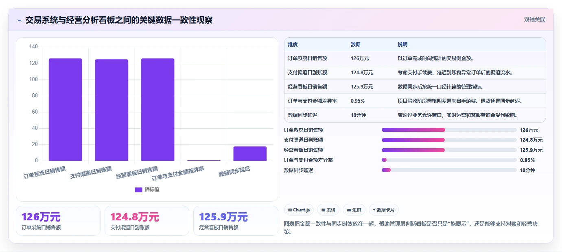Click the 若超过业务允许窗口 description cell
Viewport: 562px width, 252px height.
pyautogui.click(x=457, y=115)
